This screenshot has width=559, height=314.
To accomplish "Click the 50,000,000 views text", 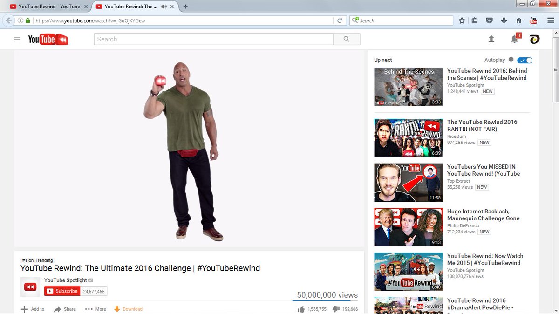I will (x=327, y=295).
